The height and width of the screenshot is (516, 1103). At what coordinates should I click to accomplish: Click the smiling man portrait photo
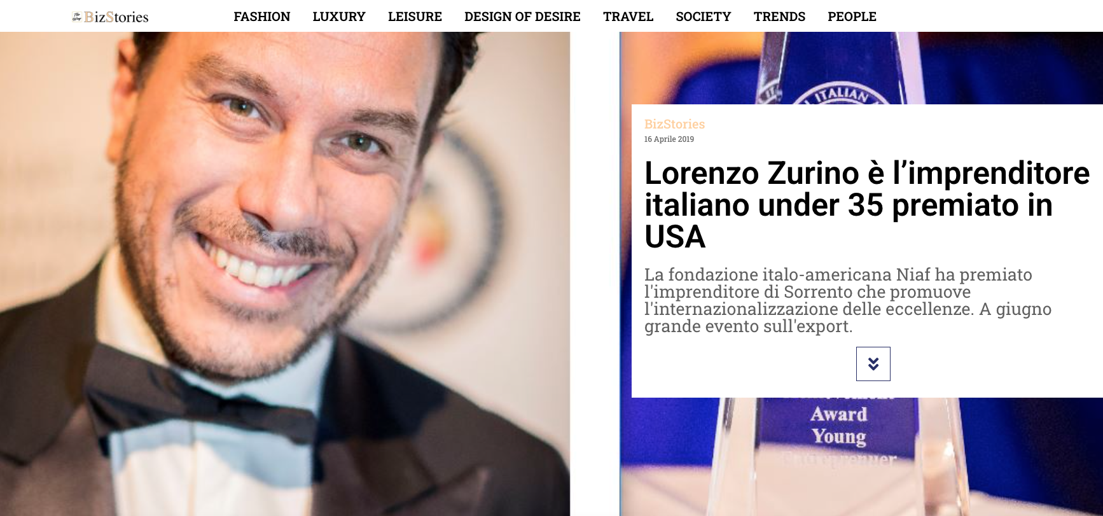(x=285, y=274)
